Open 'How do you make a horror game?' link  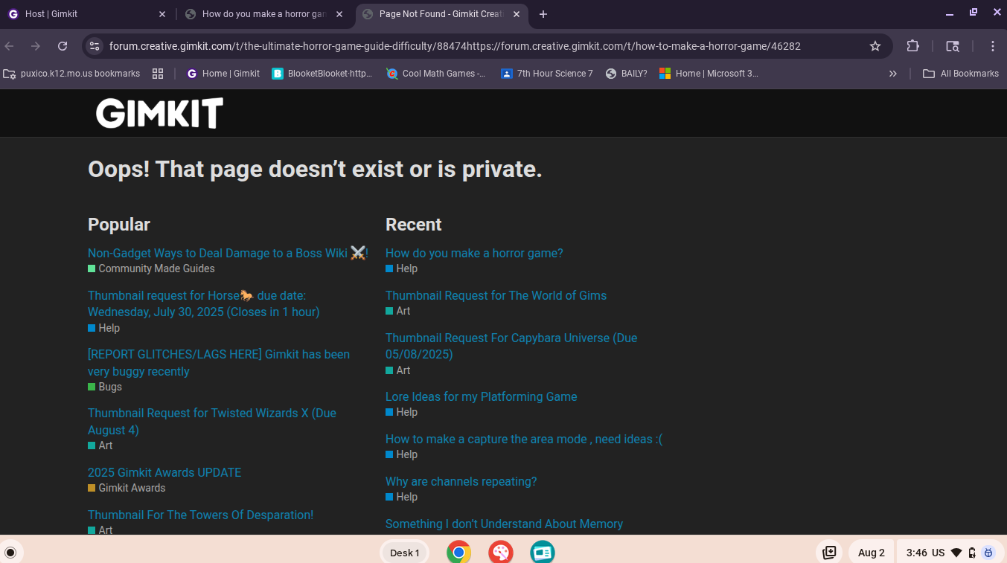click(474, 254)
